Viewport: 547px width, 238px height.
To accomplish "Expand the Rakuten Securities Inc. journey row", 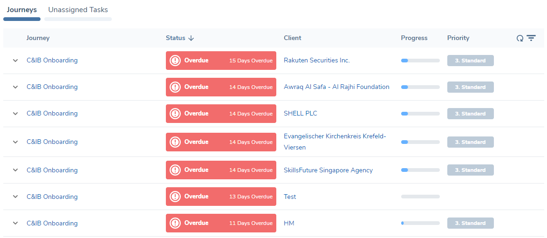I will (15, 61).
